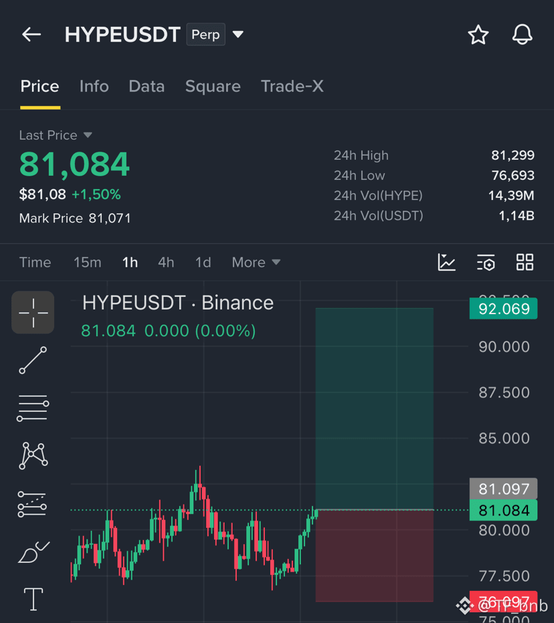Click the 90.000 price axis label
This screenshot has height=623, width=554.
pyautogui.click(x=504, y=347)
